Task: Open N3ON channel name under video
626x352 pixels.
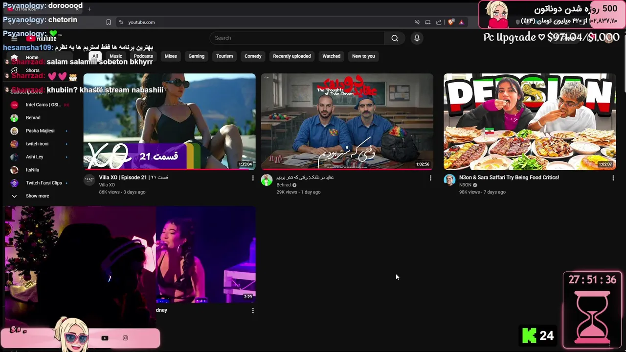Action: pos(465,185)
